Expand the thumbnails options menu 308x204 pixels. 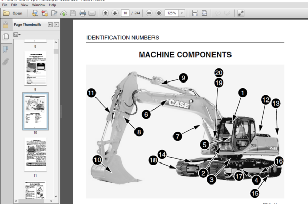17,35
